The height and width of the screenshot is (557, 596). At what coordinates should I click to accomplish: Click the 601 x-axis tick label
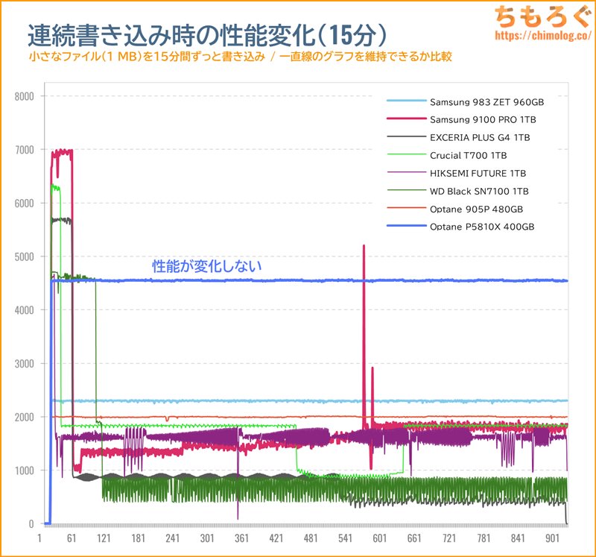coord(379,538)
